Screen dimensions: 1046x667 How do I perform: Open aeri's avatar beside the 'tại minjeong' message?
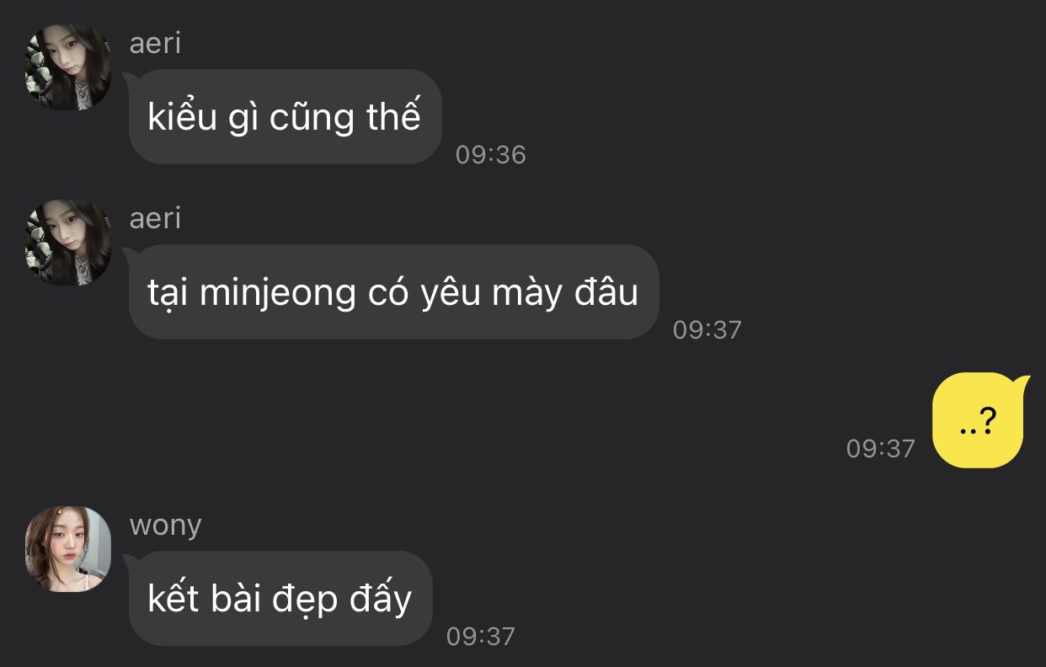tap(68, 243)
